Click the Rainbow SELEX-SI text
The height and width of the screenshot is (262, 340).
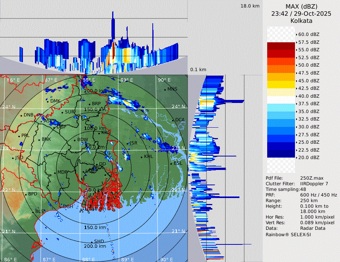(288, 234)
